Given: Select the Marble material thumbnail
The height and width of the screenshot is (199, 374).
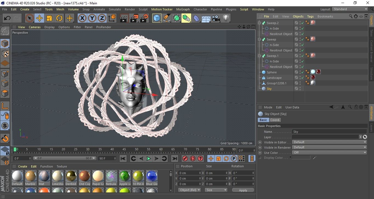Looking at the screenshot, I should 31,176.
